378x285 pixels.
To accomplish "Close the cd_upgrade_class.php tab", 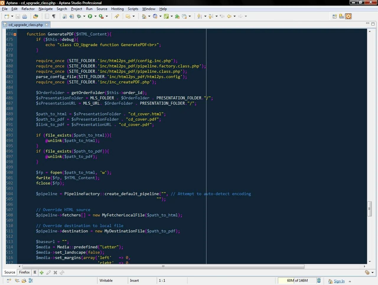I will coord(46,25).
